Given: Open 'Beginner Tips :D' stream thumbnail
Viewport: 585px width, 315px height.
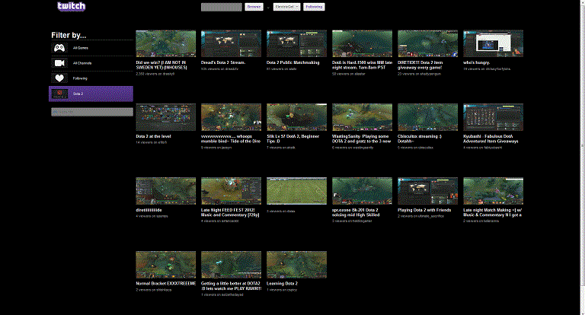Looking at the screenshot, I should click(x=296, y=117).
